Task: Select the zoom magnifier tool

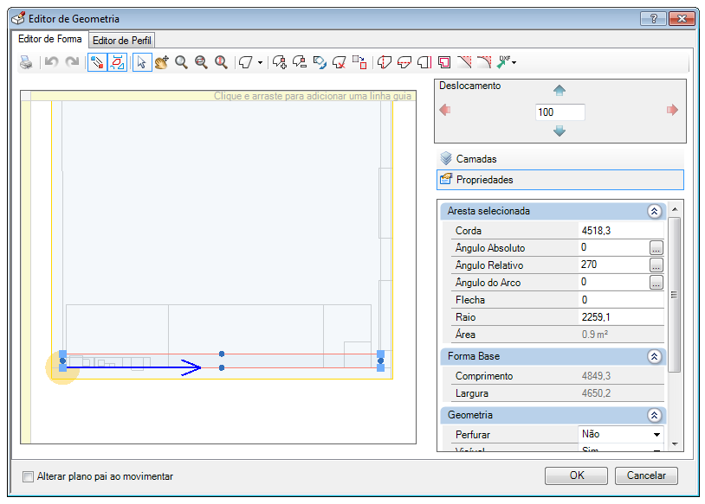Action: (x=181, y=62)
